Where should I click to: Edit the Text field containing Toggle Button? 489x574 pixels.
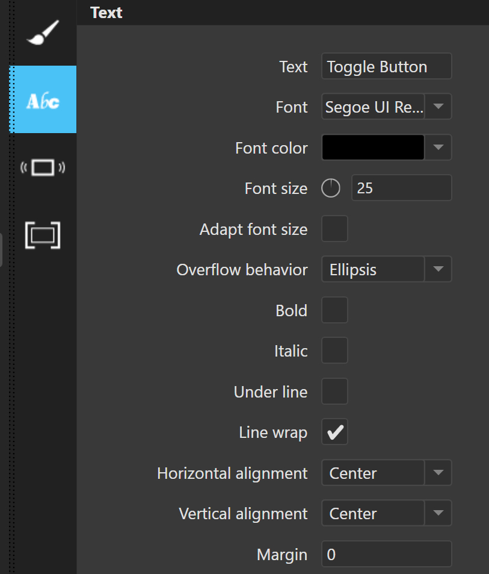pyautogui.click(x=387, y=66)
